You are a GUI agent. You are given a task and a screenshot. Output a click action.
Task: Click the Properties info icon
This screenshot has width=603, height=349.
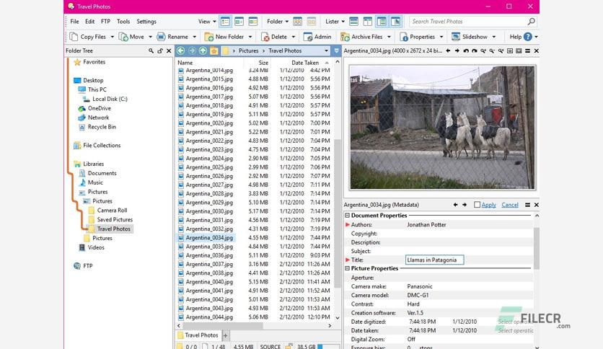pos(404,37)
